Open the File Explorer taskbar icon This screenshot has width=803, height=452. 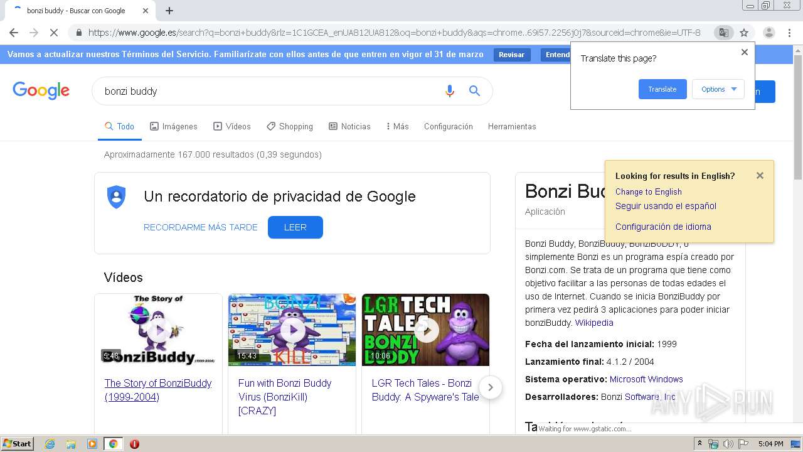tap(71, 444)
